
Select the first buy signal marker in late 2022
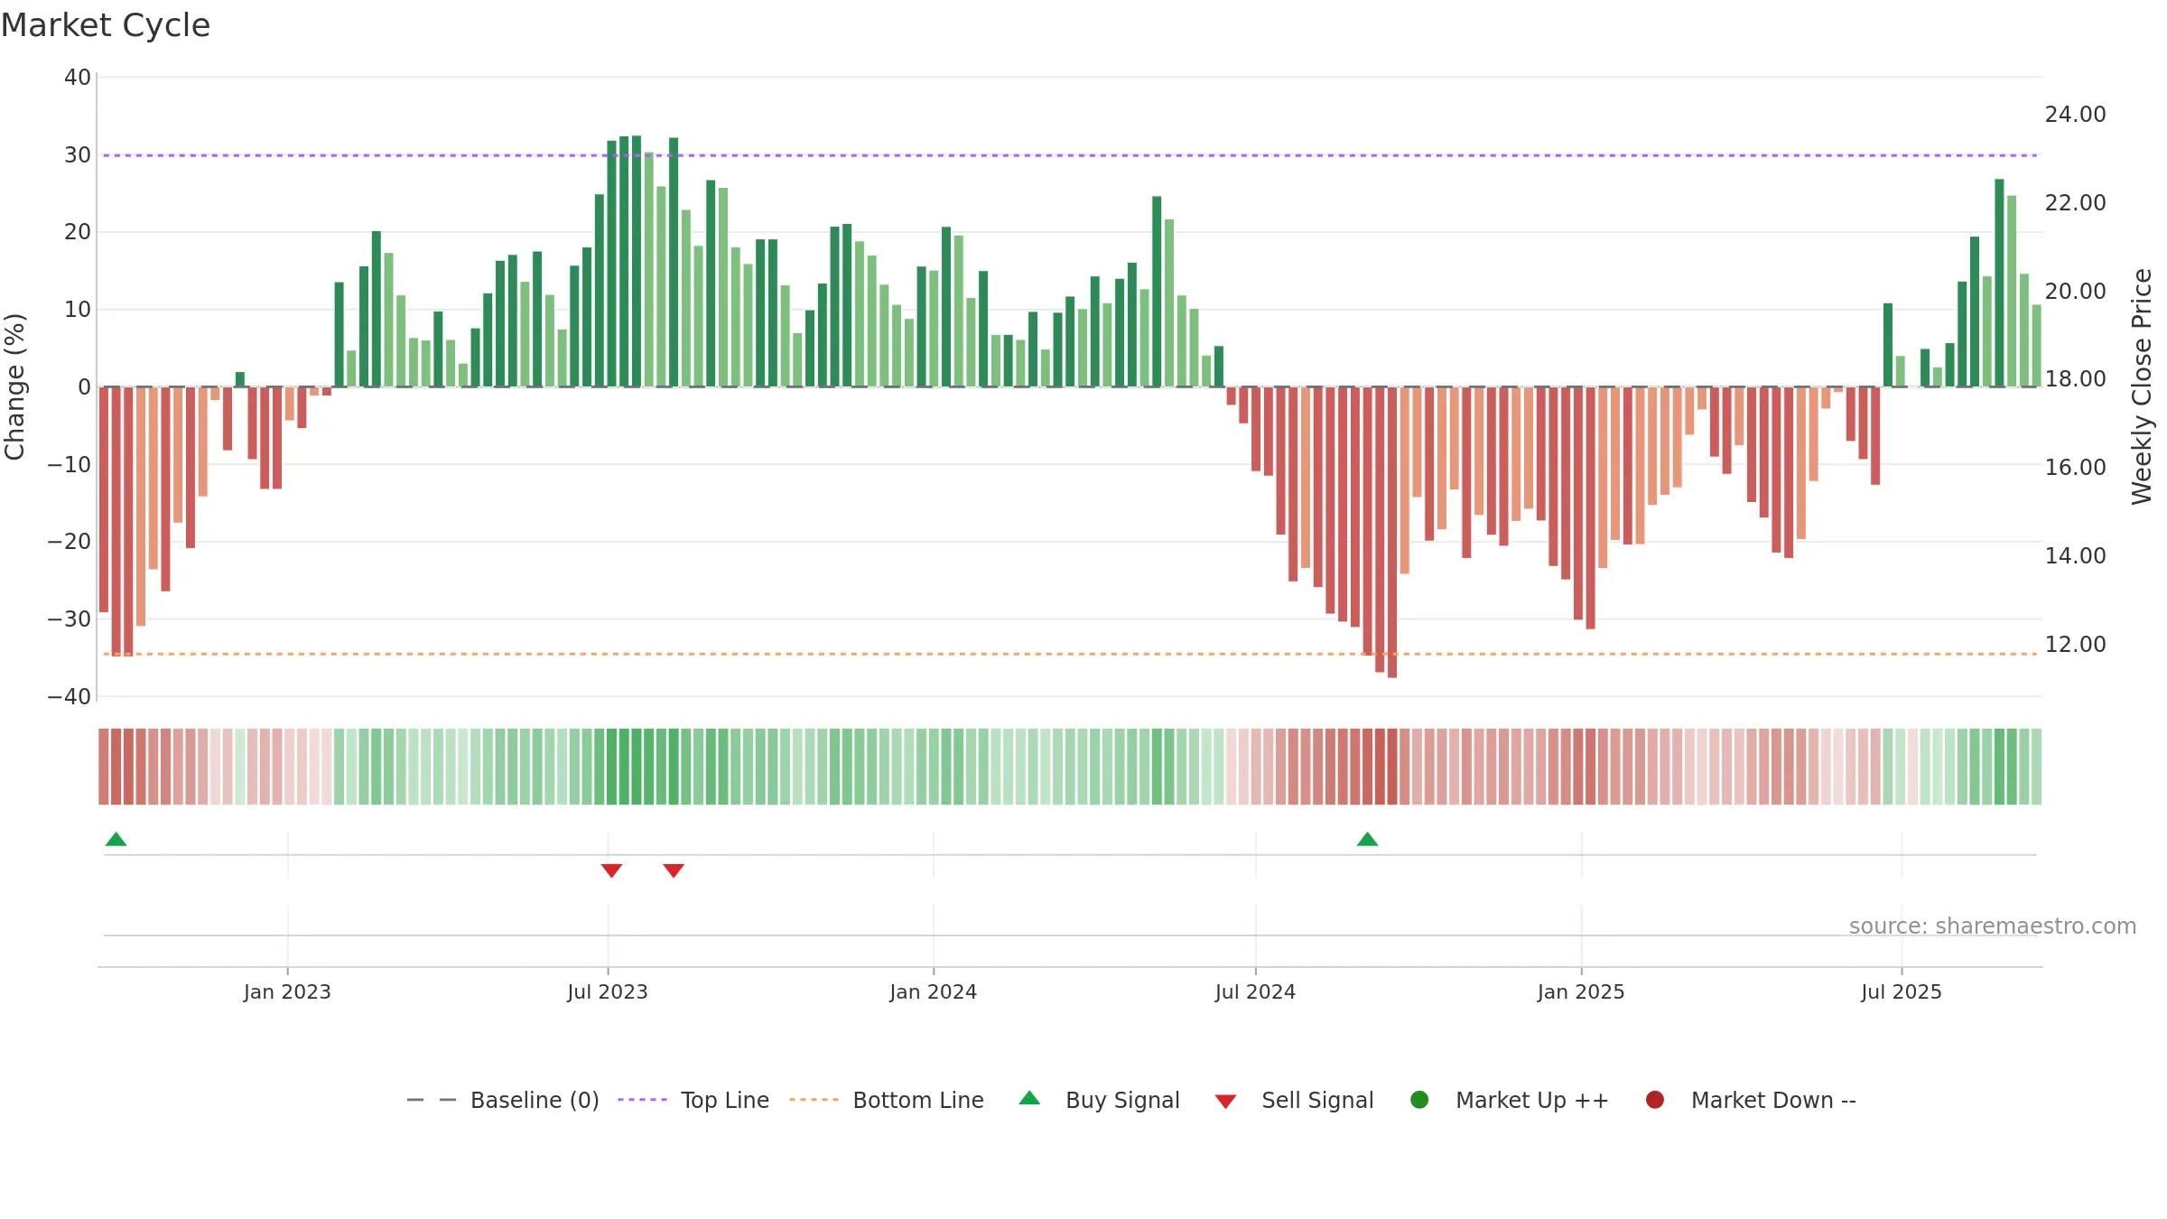click(116, 839)
